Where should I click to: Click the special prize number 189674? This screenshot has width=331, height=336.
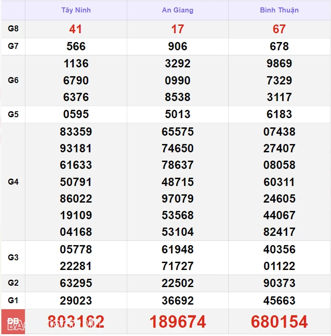click(177, 322)
